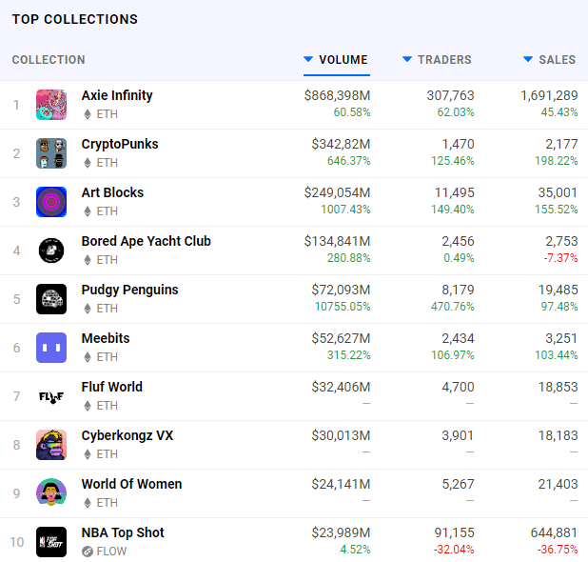Select the Art Blocks circular logo
The width and height of the screenshot is (588, 562).
51,202
